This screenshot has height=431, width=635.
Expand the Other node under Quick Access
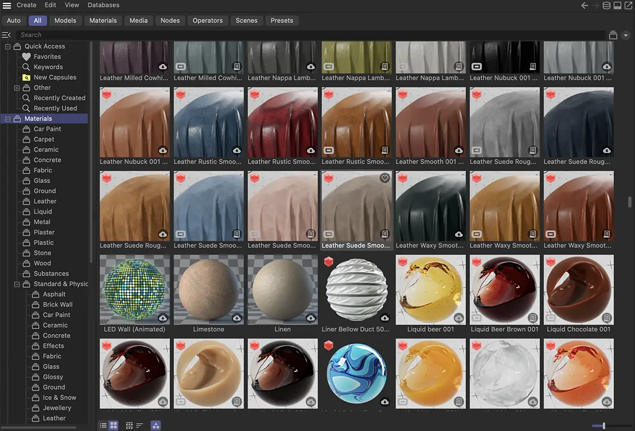click(17, 87)
